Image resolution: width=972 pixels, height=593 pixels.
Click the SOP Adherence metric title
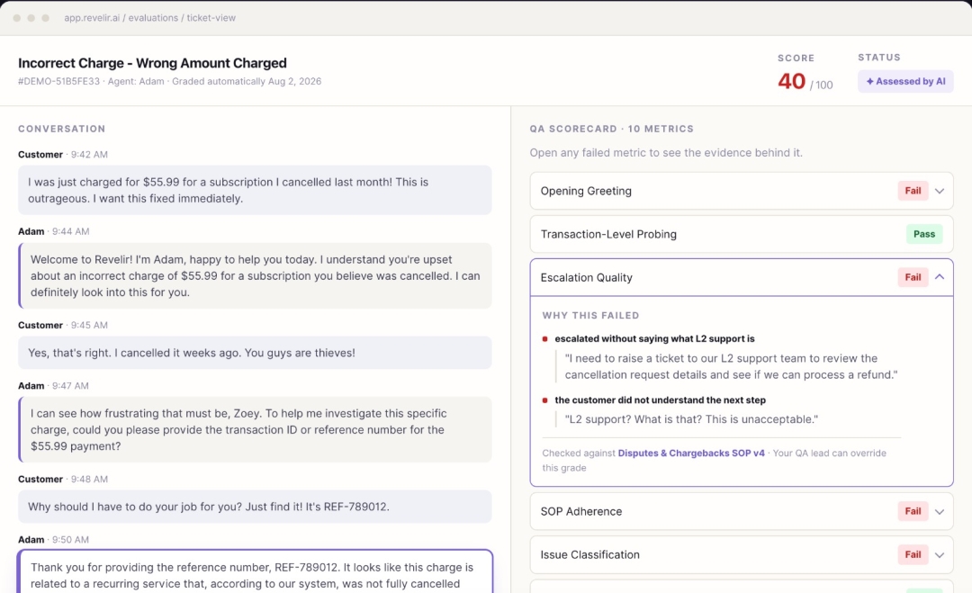(x=580, y=511)
